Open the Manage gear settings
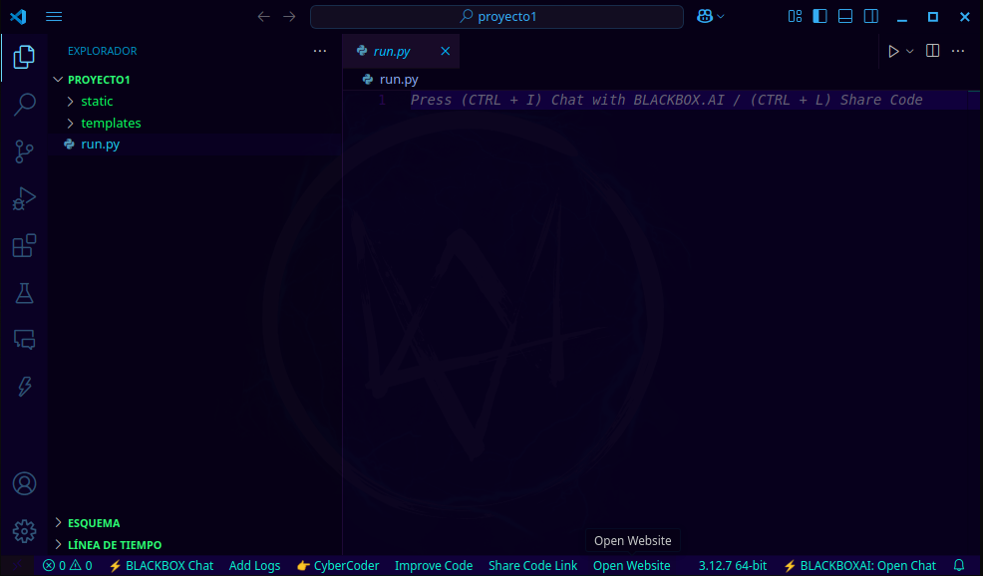Screen dimensions: 983x576 [x=24, y=530]
